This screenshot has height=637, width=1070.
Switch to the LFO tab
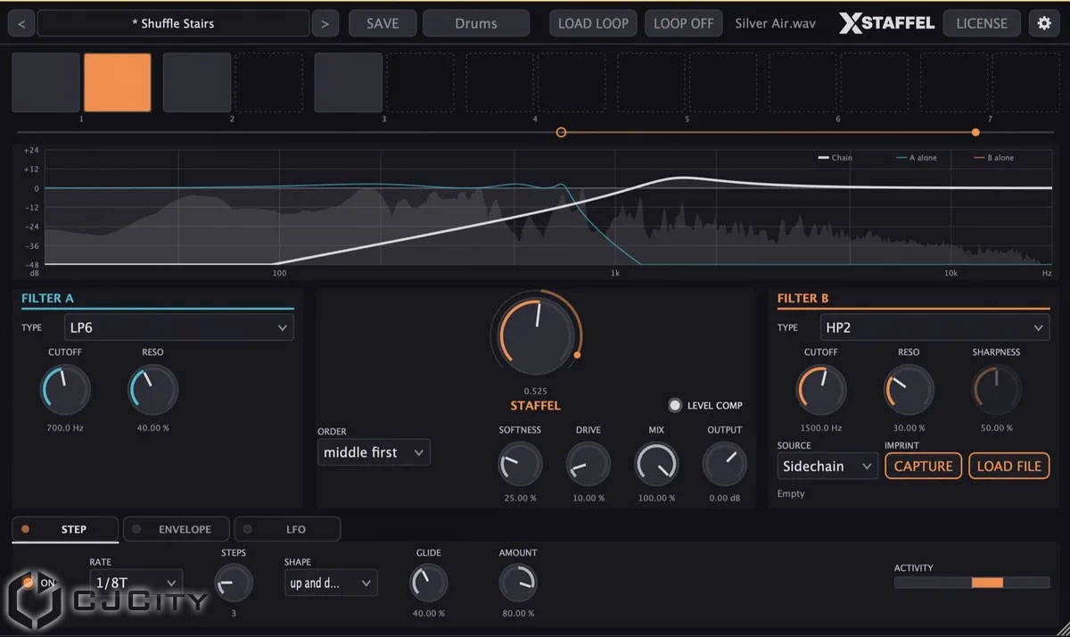coord(287,529)
